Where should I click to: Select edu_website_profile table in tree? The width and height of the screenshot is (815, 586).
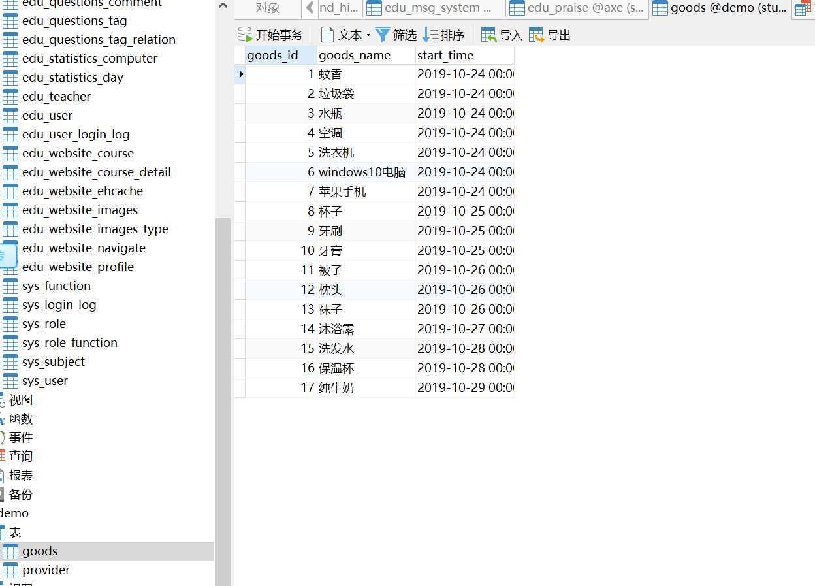click(78, 267)
